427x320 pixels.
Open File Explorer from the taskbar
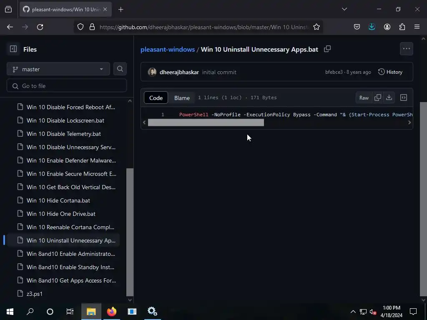coord(91,311)
